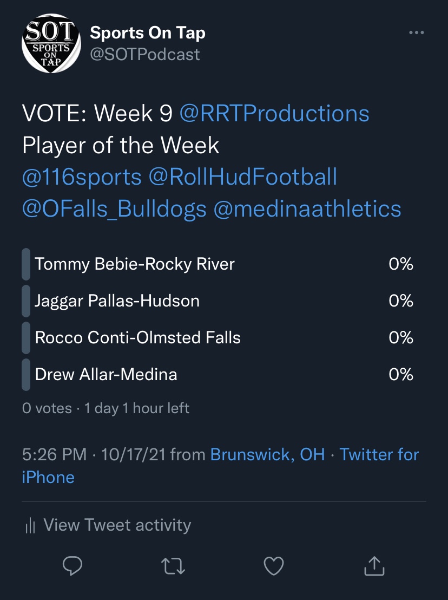Open the @medinaathletics mention
This screenshot has width=448, height=600.
tap(307, 208)
